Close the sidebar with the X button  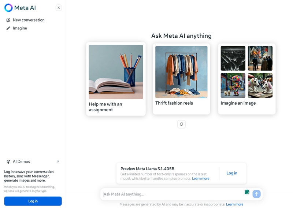59,8
